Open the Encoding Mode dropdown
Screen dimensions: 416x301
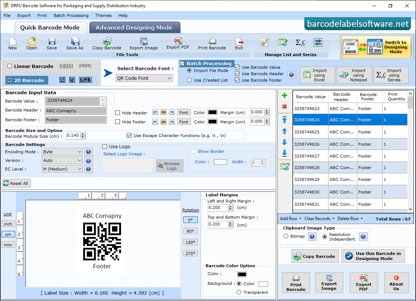(x=62, y=151)
